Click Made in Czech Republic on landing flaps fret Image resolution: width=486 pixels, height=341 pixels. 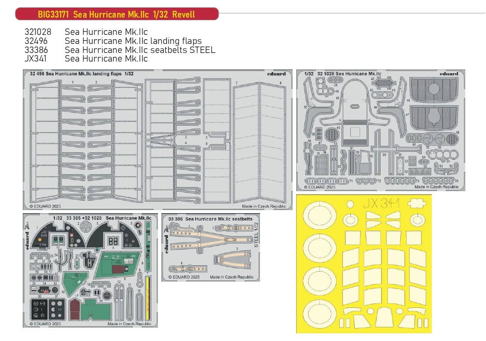click(x=264, y=206)
